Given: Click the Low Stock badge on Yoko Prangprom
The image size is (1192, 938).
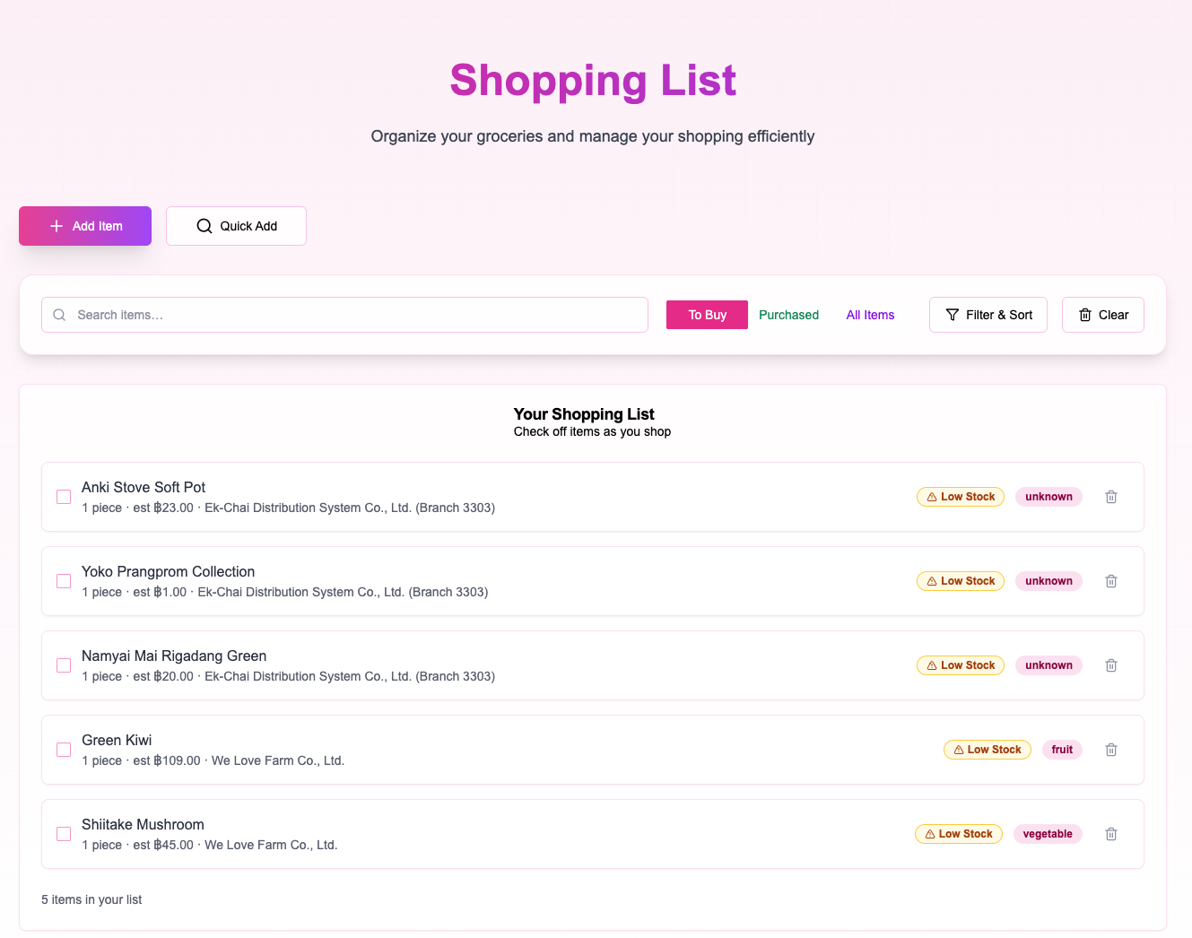Looking at the screenshot, I should [961, 581].
